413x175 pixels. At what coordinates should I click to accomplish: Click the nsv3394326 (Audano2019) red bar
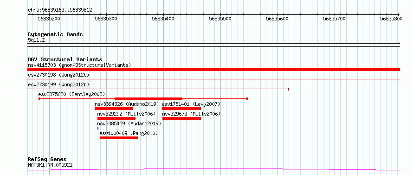114,109
